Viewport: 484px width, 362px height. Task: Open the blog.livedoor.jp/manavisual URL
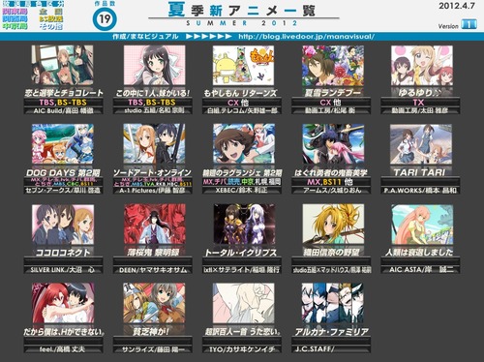pos(307,37)
